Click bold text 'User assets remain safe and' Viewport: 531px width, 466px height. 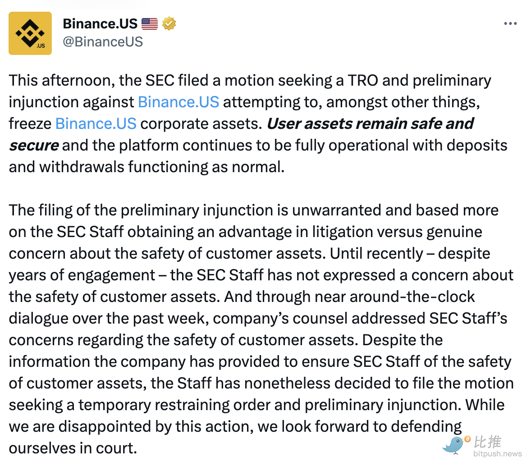[370, 123]
